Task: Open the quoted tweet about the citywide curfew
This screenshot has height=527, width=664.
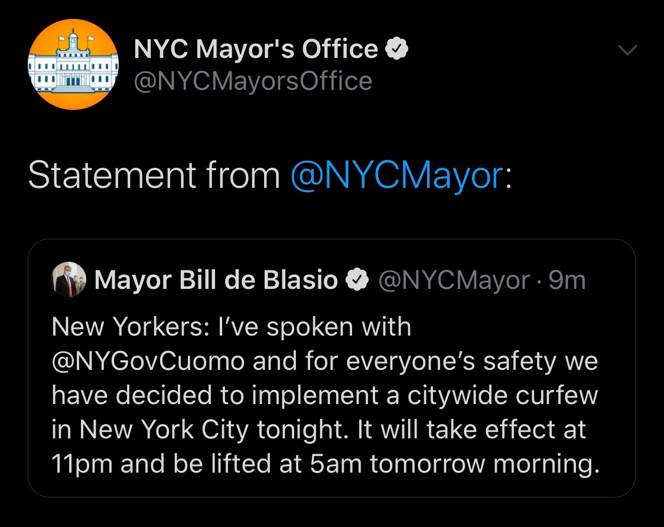Action: [331, 367]
